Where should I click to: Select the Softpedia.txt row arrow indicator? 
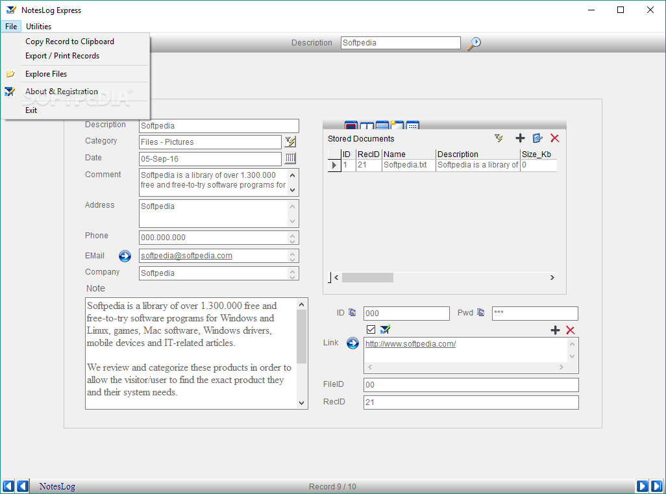334,165
